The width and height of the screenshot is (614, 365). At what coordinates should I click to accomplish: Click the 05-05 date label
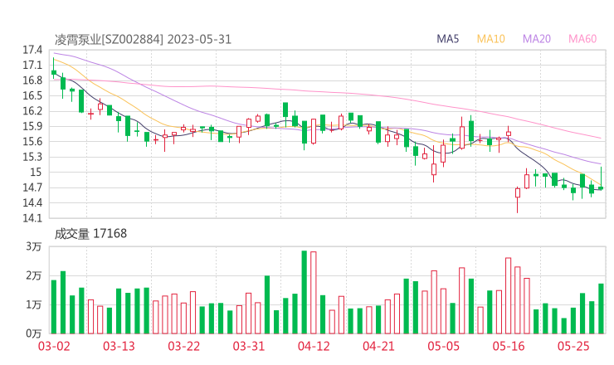click(x=443, y=346)
